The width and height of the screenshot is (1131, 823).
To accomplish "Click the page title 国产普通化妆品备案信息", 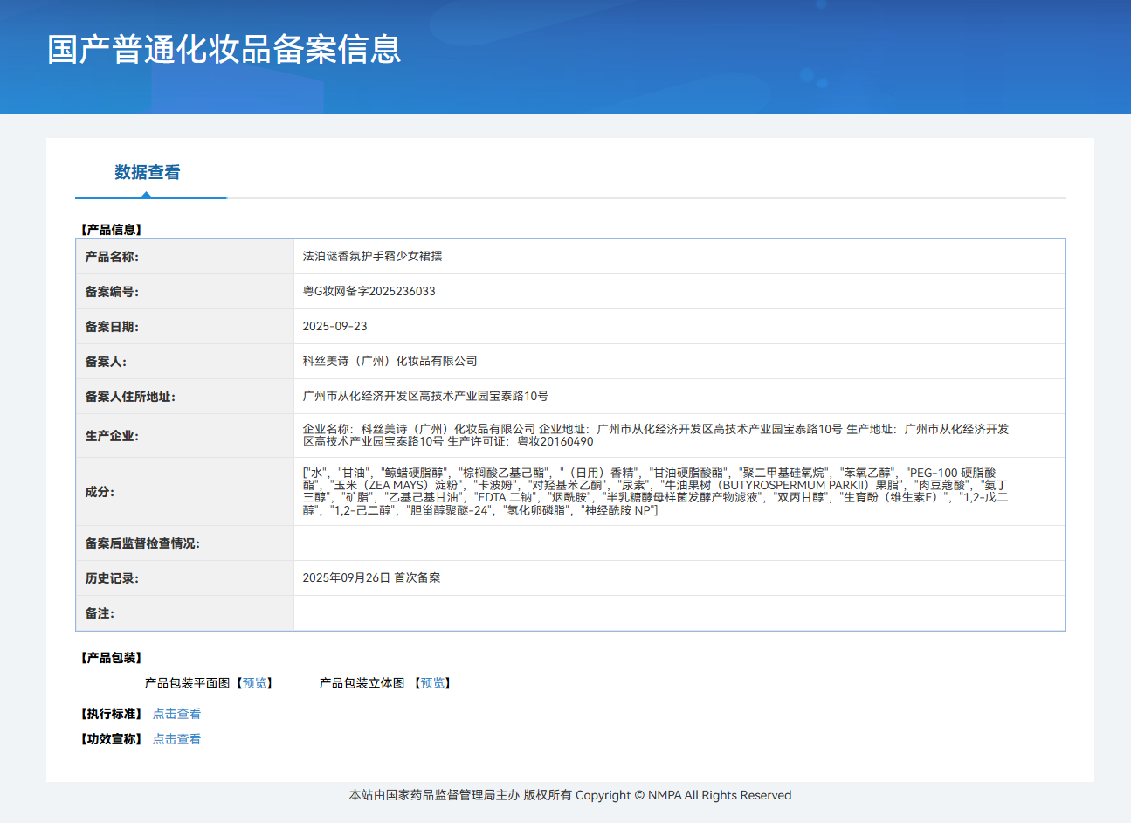I will (224, 50).
